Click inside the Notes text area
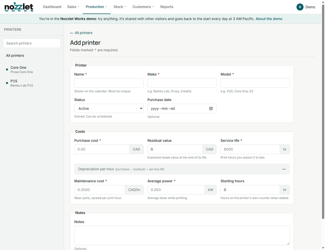325x250 pixels. (182, 235)
